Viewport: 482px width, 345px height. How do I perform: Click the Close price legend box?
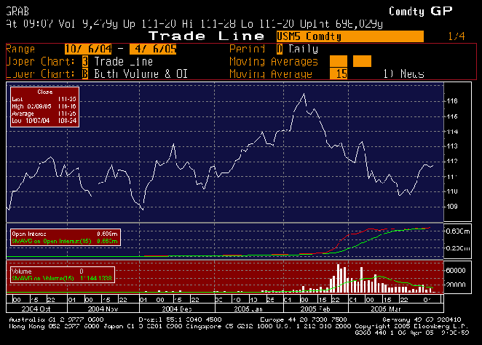43,106
